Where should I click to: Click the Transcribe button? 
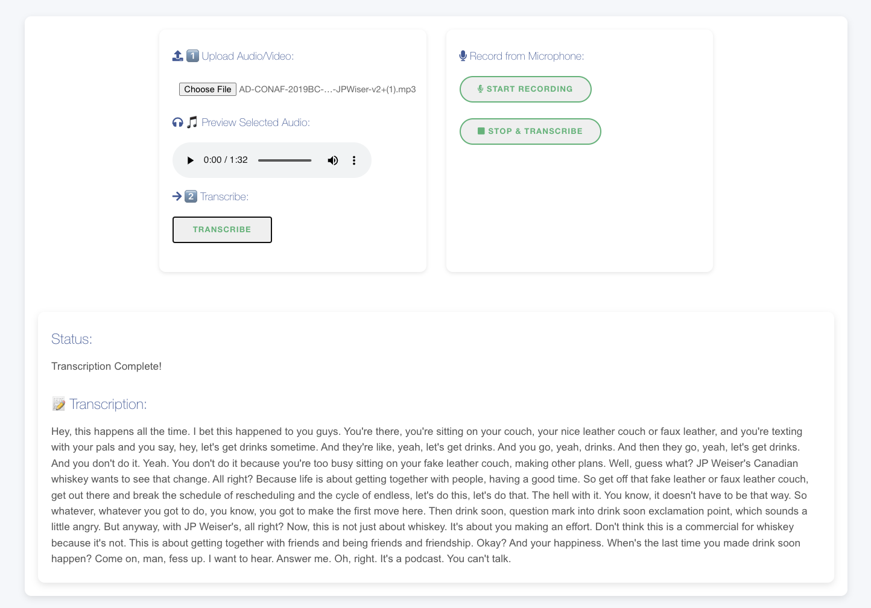click(222, 230)
